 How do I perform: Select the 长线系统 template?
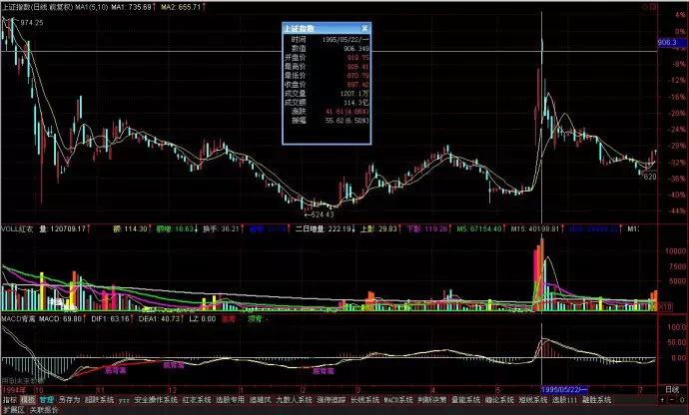(x=364, y=400)
